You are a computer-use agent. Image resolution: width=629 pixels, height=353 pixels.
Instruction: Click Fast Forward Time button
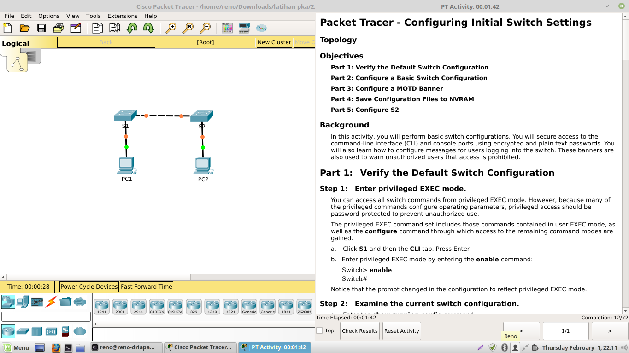[147, 287]
